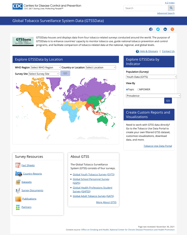Click the GO button under Prevalence
Image resolution: width=187 pixels, height=235 pixels.
pyautogui.click(x=168, y=100)
